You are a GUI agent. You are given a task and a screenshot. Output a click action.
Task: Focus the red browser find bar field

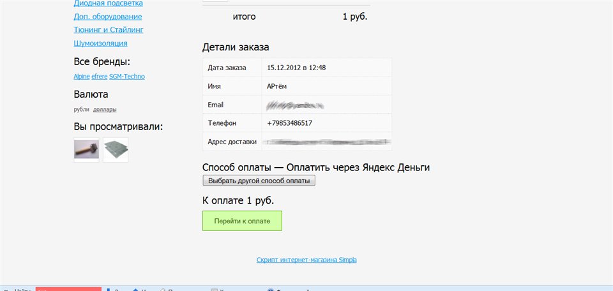68,288
